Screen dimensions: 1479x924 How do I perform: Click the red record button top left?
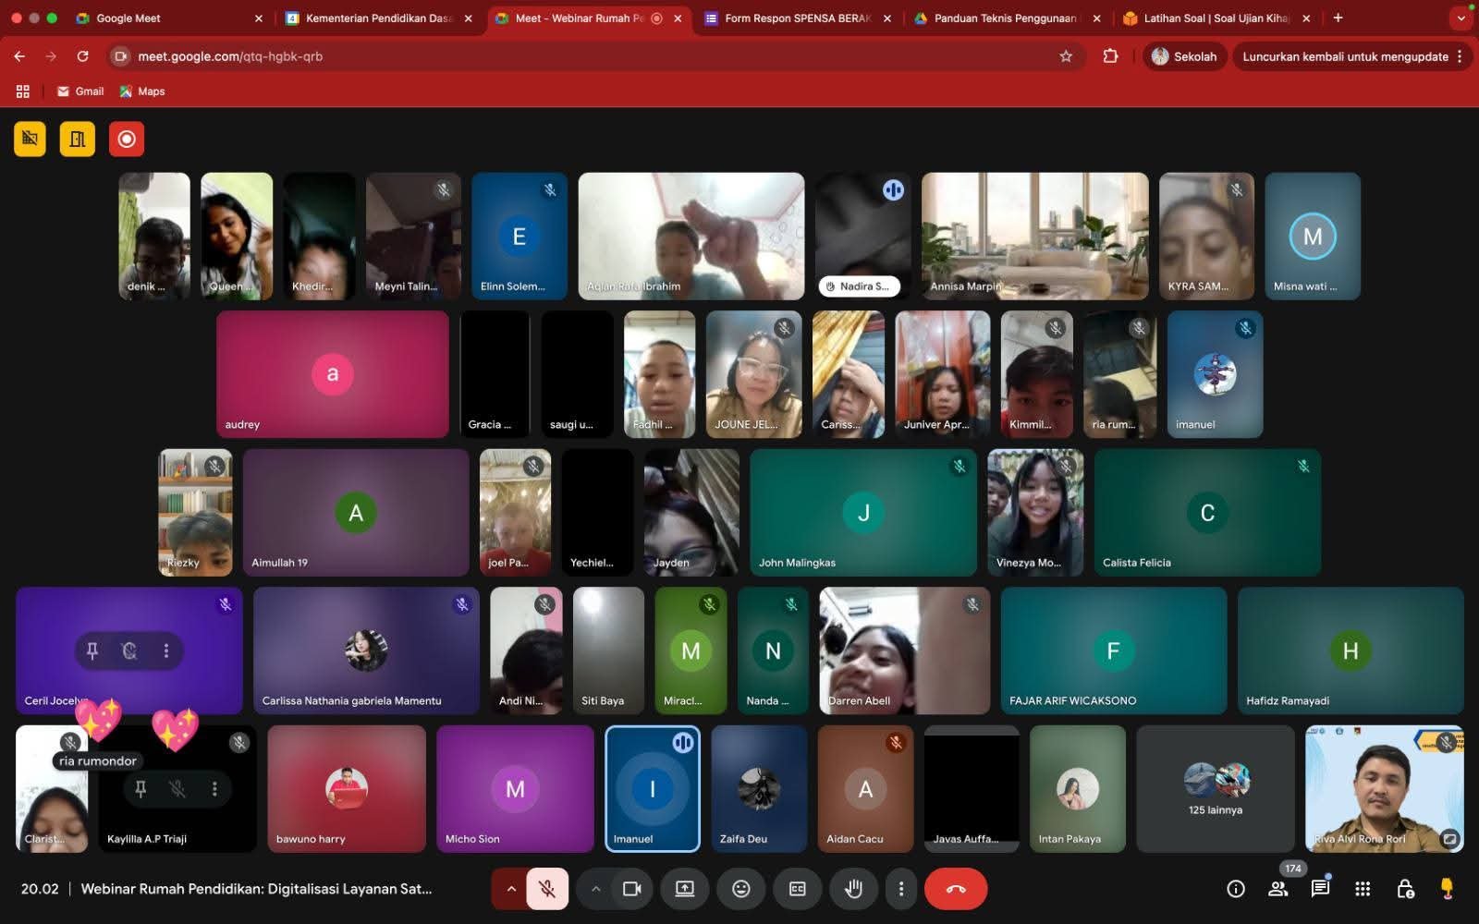coord(127,140)
